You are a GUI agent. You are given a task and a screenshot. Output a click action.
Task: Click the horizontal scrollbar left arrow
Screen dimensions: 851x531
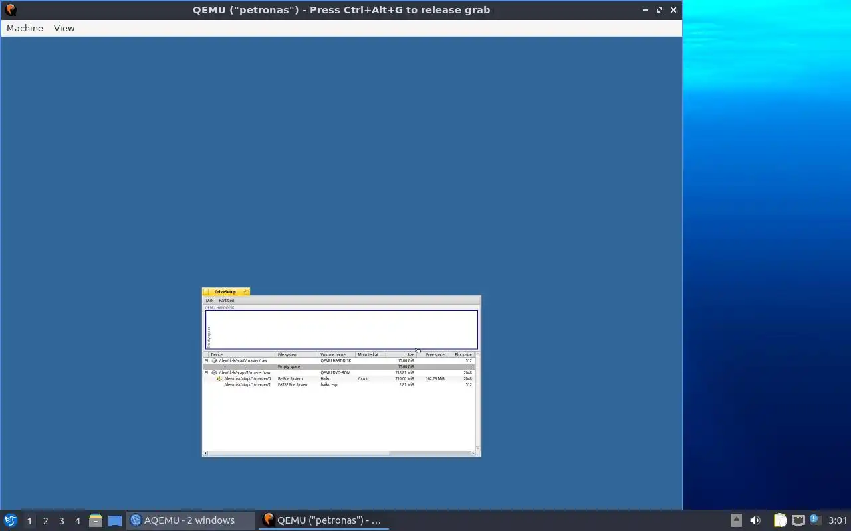(x=205, y=453)
